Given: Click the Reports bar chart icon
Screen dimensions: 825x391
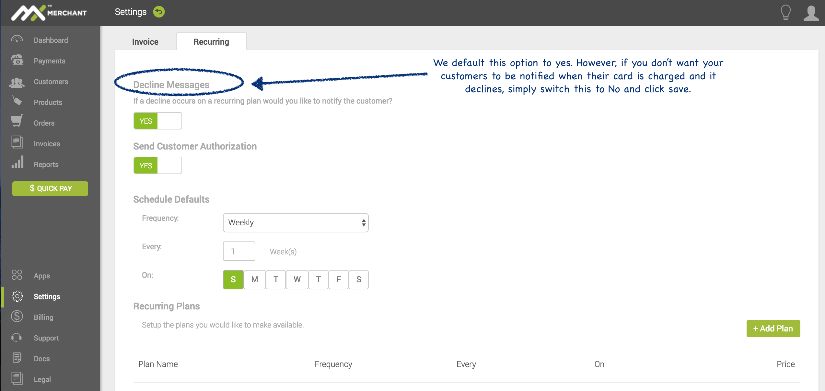Looking at the screenshot, I should tap(17, 163).
